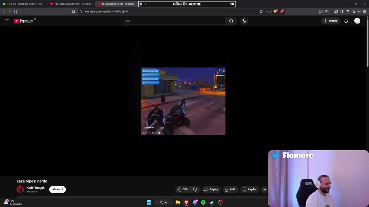Open Spotify from the taskbar
This screenshot has width=369, height=207.
203,202
